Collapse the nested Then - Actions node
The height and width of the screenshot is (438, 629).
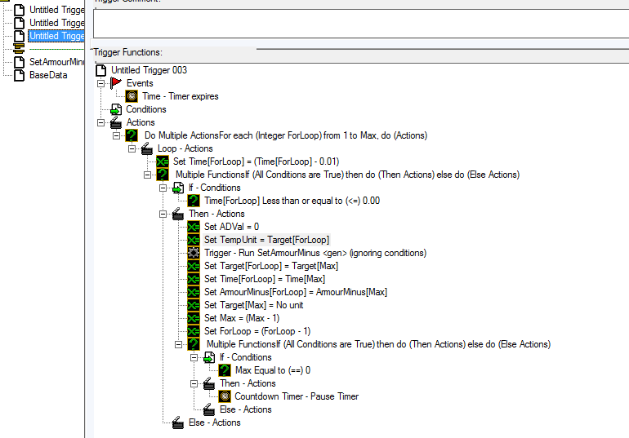(194, 383)
